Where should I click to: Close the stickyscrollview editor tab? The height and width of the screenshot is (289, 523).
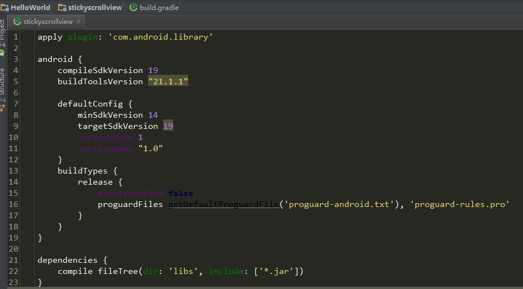point(78,22)
